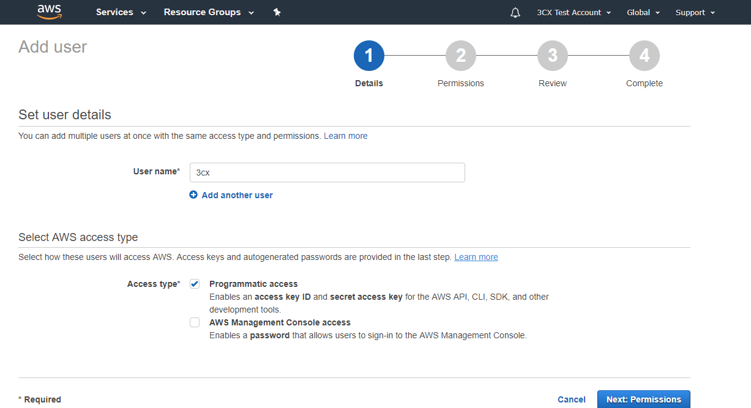The image size is (751, 408).
Task: Click the AWS Management Console access label
Action: [280, 322]
